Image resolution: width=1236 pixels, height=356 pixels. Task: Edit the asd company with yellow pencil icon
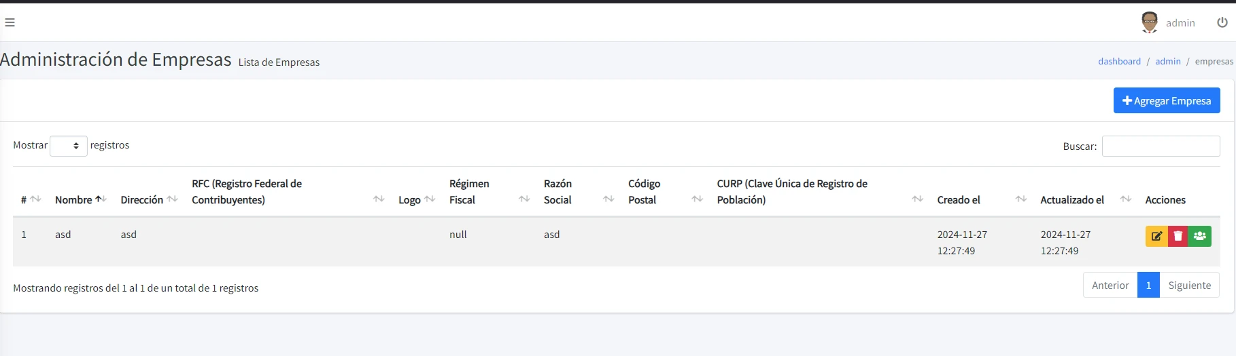[x=1156, y=236]
